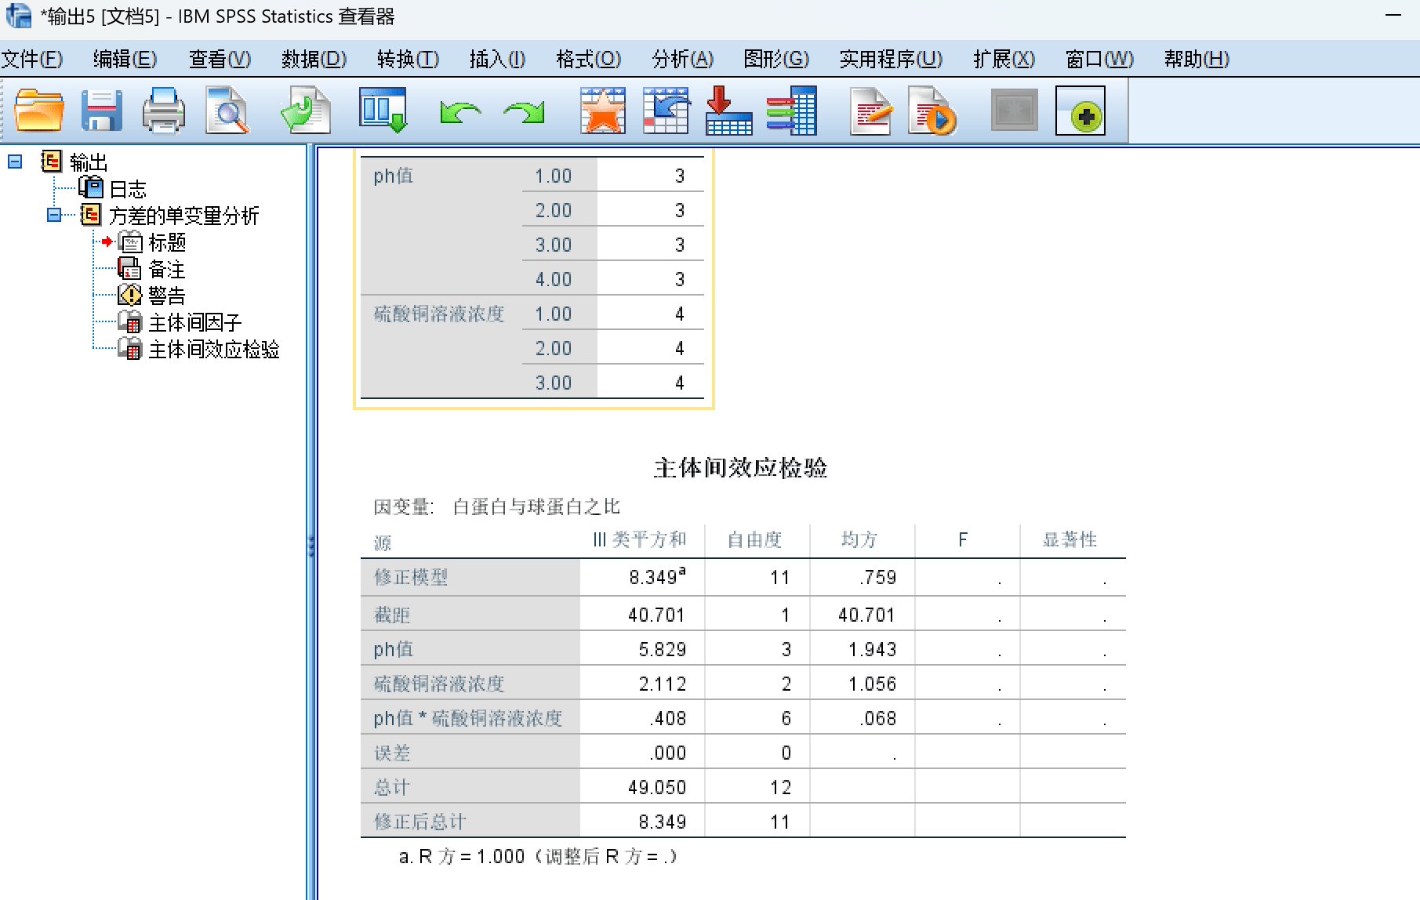Click the orange star Go to Data icon
Screen dimensions: 1420x900
tap(602, 111)
